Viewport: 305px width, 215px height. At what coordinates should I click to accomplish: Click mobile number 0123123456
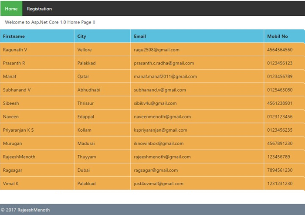[280, 116]
